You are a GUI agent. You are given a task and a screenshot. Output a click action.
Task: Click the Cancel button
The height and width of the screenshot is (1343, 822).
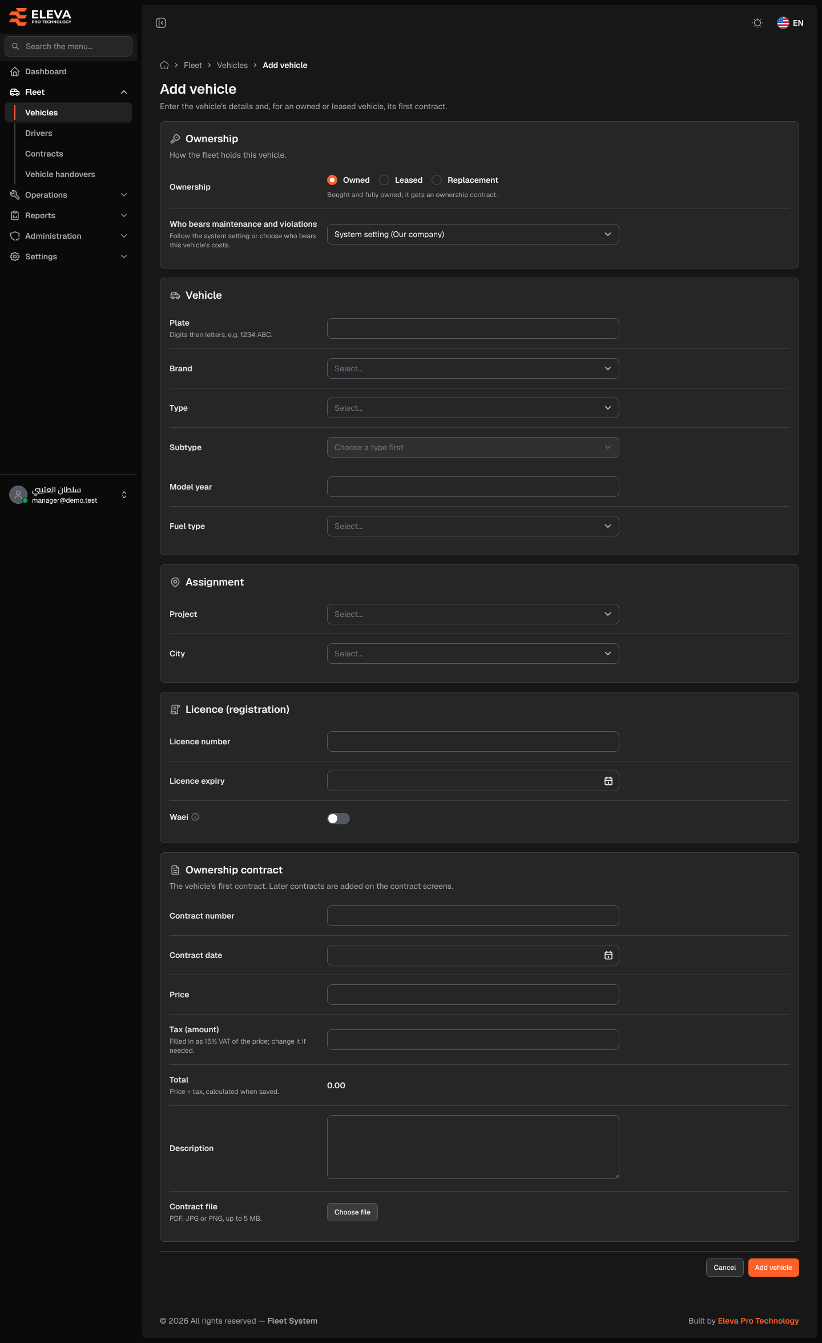point(725,1268)
